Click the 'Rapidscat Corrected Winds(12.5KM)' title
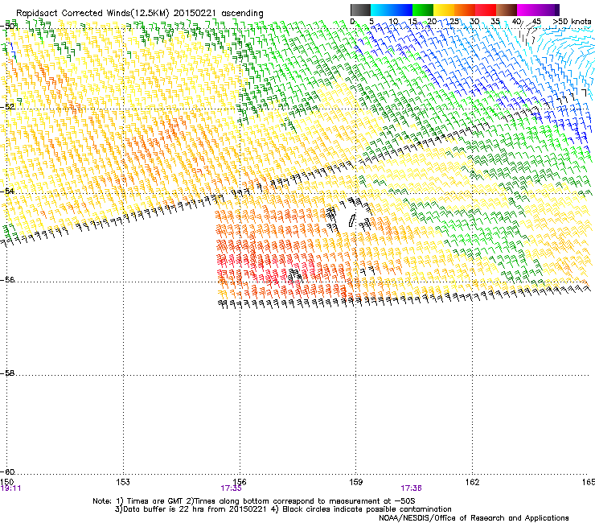This screenshot has width=595, height=523. (93, 13)
